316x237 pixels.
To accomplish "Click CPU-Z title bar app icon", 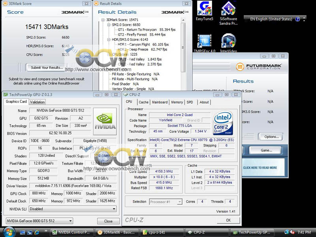I will [126, 94].
